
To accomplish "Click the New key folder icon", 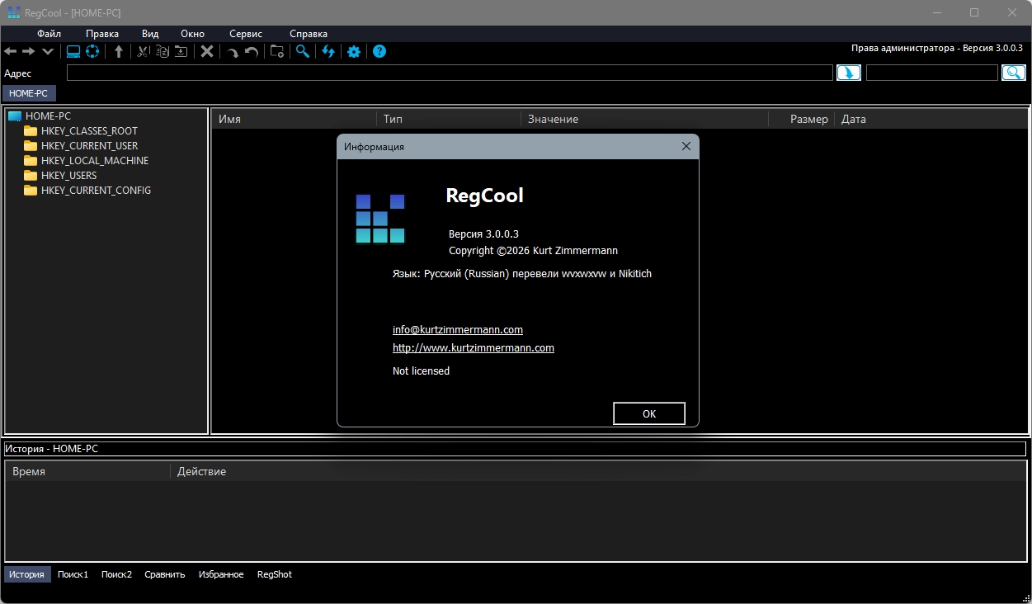I will (277, 52).
